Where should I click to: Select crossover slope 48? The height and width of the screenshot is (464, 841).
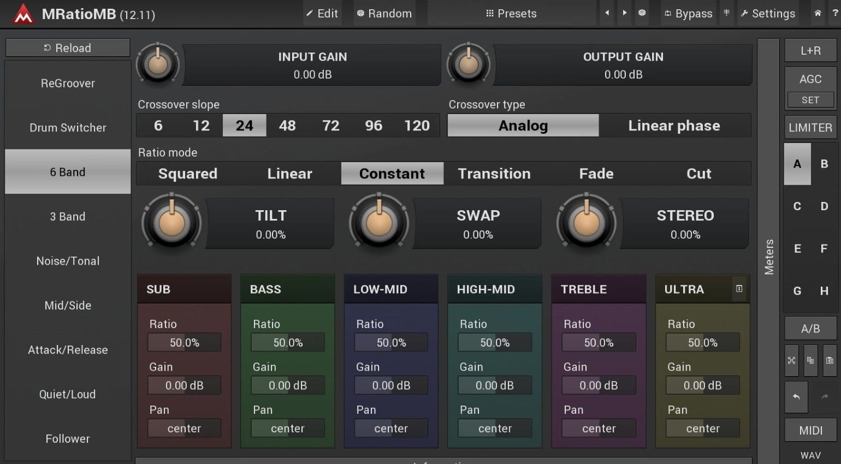(x=287, y=126)
